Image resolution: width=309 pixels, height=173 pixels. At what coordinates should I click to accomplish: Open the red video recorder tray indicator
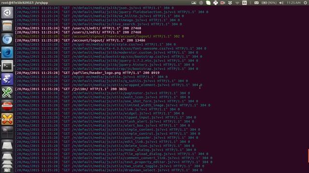coord(223,3)
